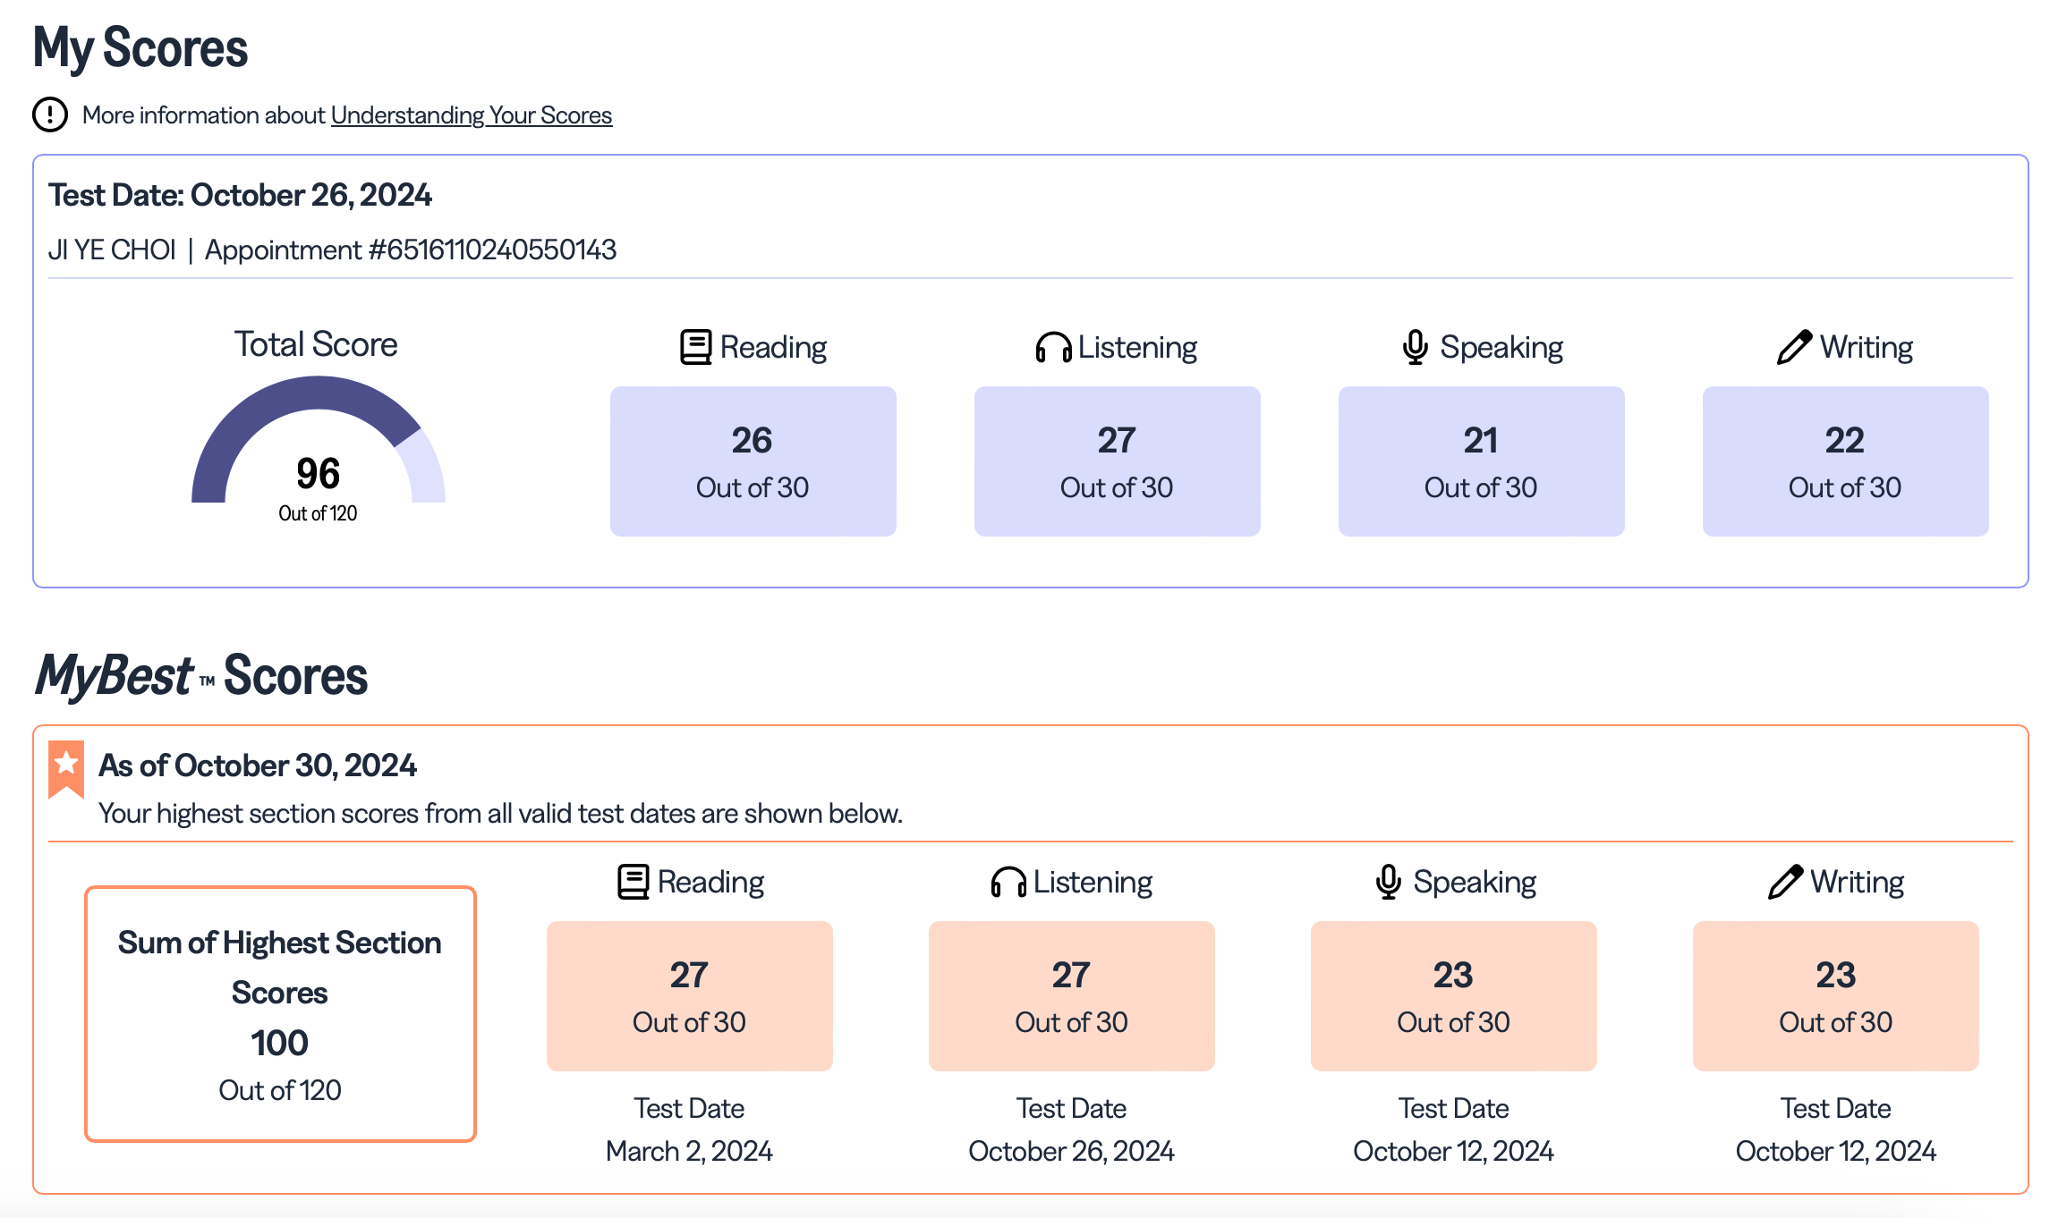
Task: Select the MyBest Speaking 23 orange card
Action: (1453, 995)
